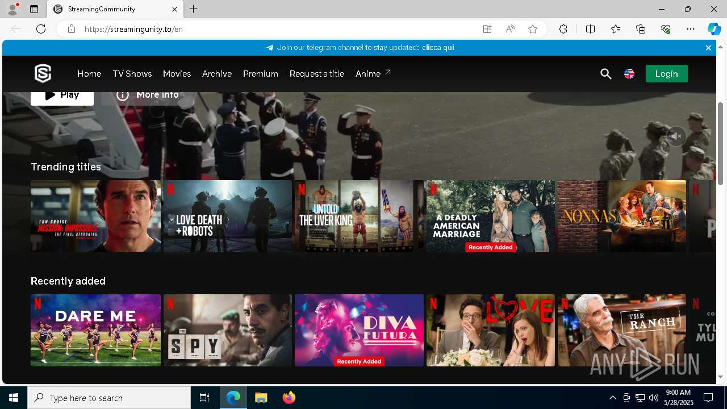The image size is (727, 409).
Task: Open a new browser tab
Action: (x=194, y=9)
